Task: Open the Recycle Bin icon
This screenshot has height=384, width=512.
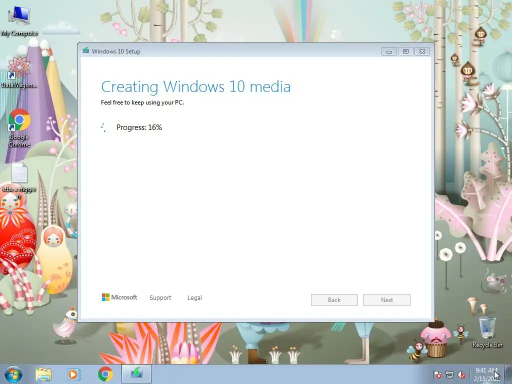Action: [487, 332]
